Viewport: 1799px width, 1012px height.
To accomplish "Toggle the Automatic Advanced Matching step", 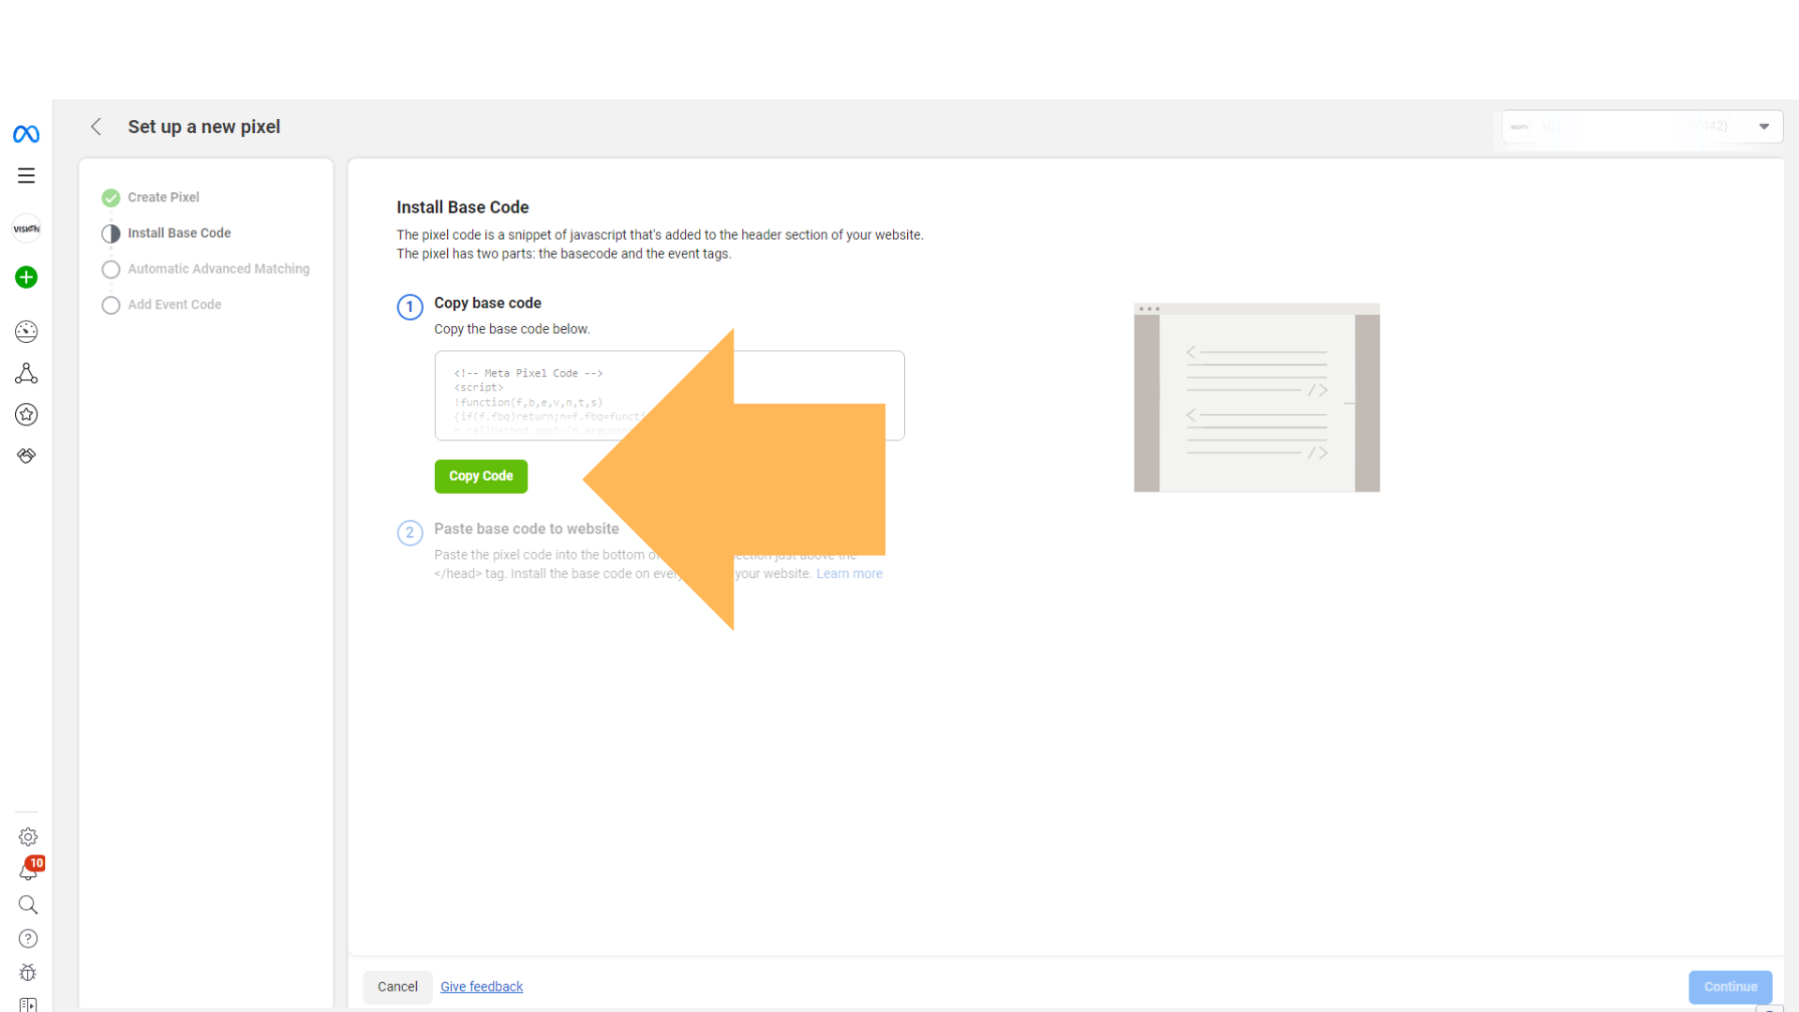I will pyautogui.click(x=218, y=268).
